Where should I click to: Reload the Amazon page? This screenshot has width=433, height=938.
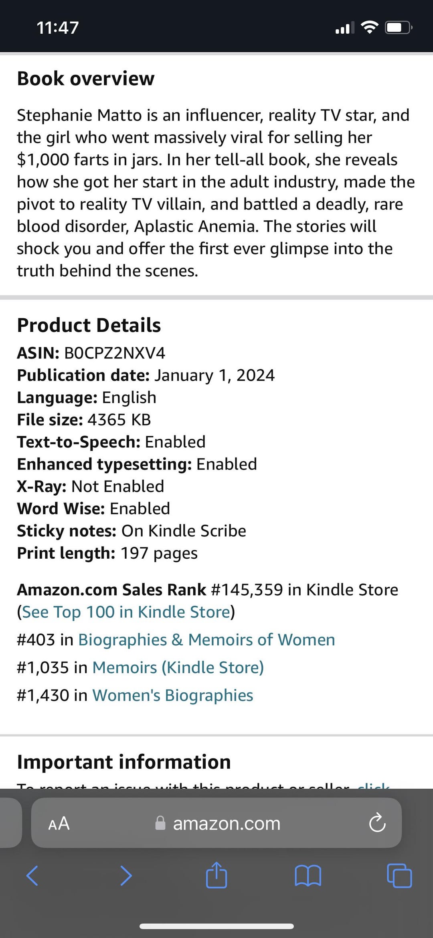[377, 823]
